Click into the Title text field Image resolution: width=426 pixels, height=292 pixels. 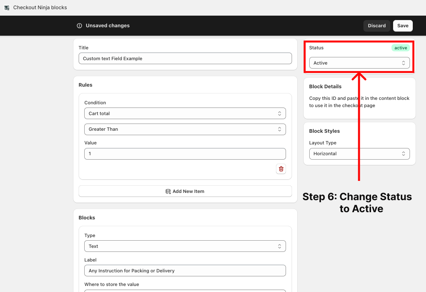[185, 59]
